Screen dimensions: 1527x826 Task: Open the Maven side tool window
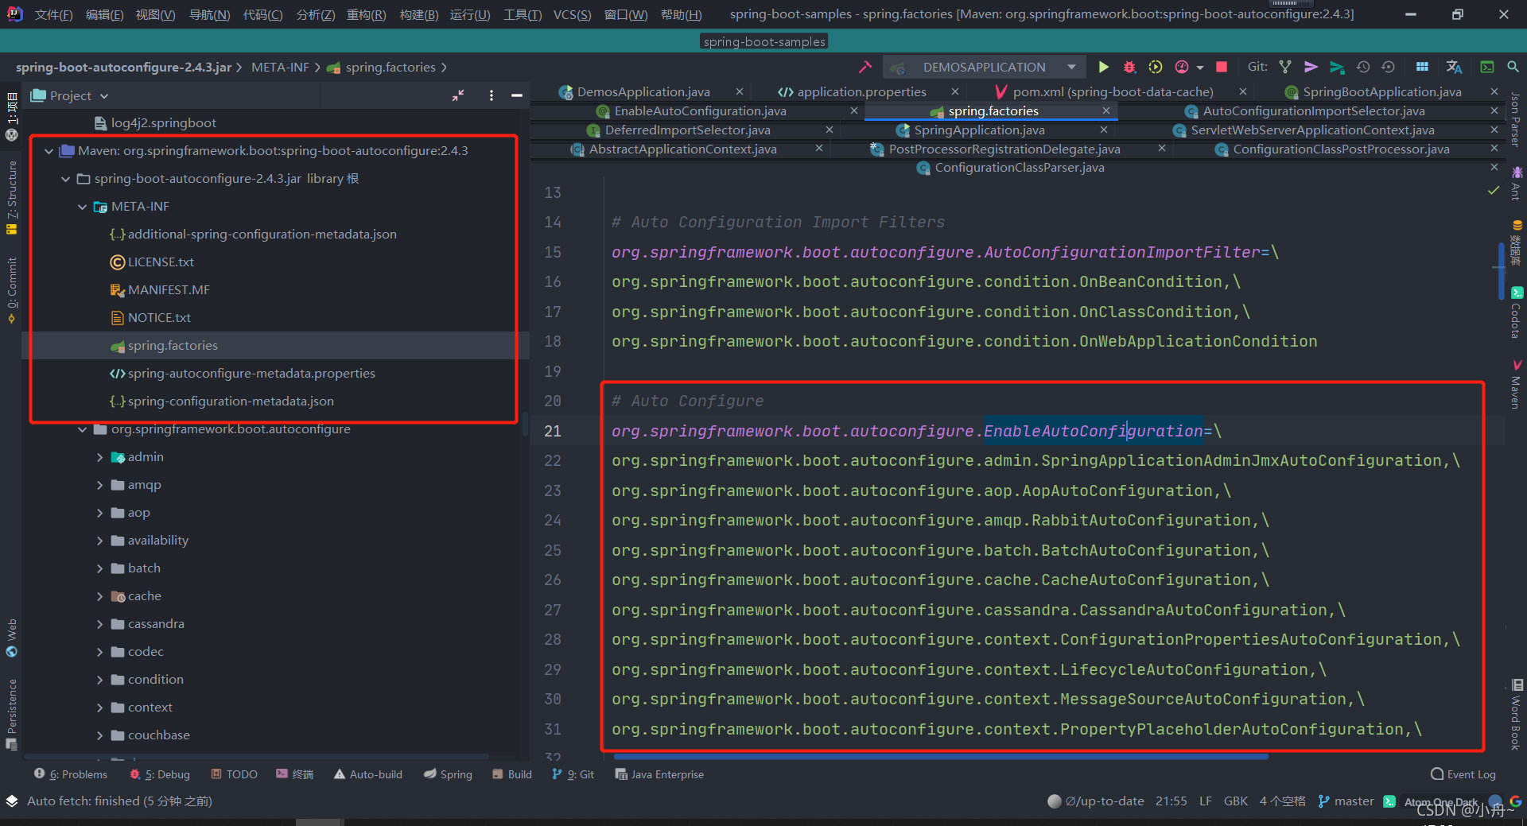pos(1517,384)
